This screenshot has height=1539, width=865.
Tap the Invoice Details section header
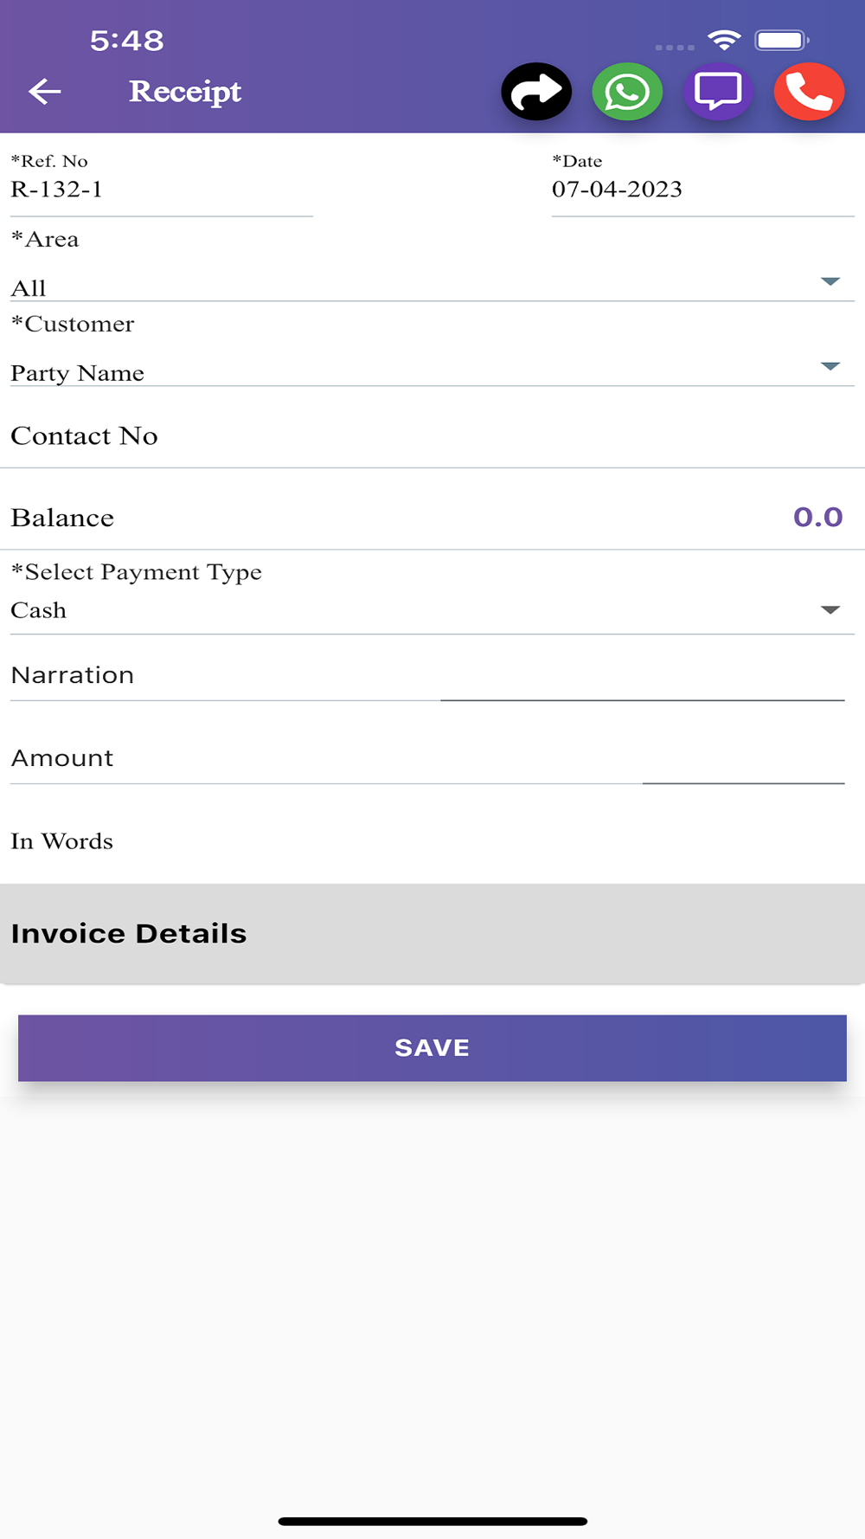432,933
